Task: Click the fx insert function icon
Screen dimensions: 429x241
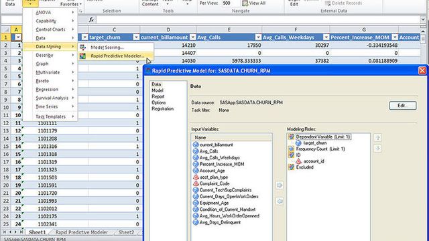Action: (x=91, y=19)
